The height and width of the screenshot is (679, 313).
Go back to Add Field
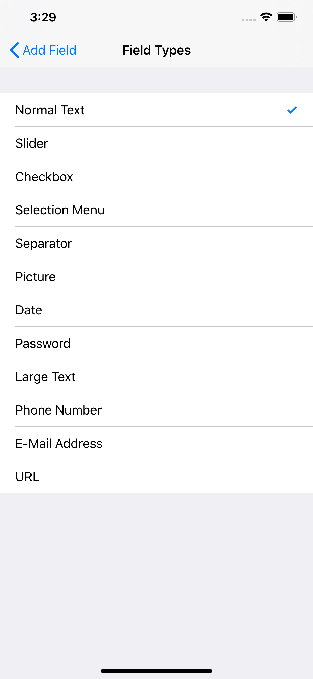pos(43,50)
